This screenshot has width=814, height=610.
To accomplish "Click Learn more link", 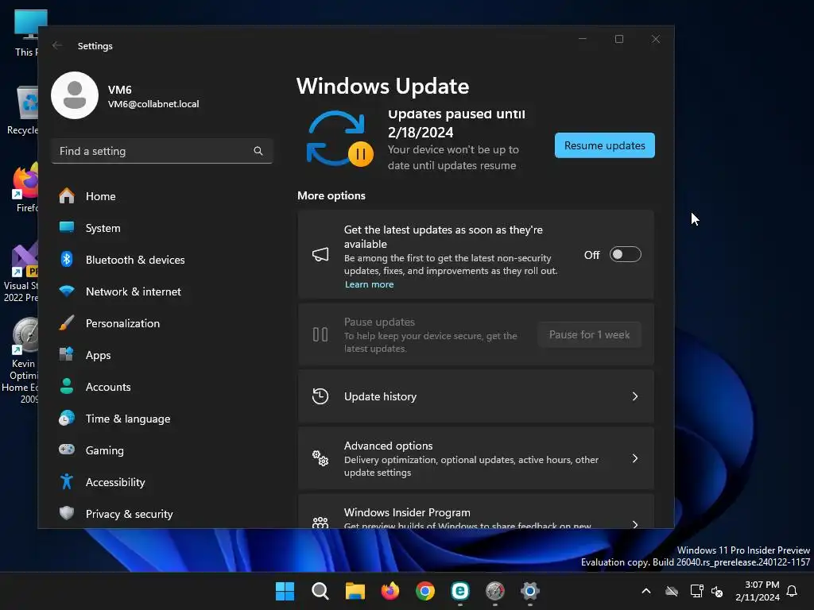I will tap(369, 284).
